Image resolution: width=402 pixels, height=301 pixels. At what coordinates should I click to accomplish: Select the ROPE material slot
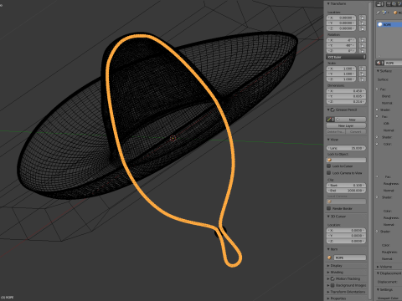(389, 24)
